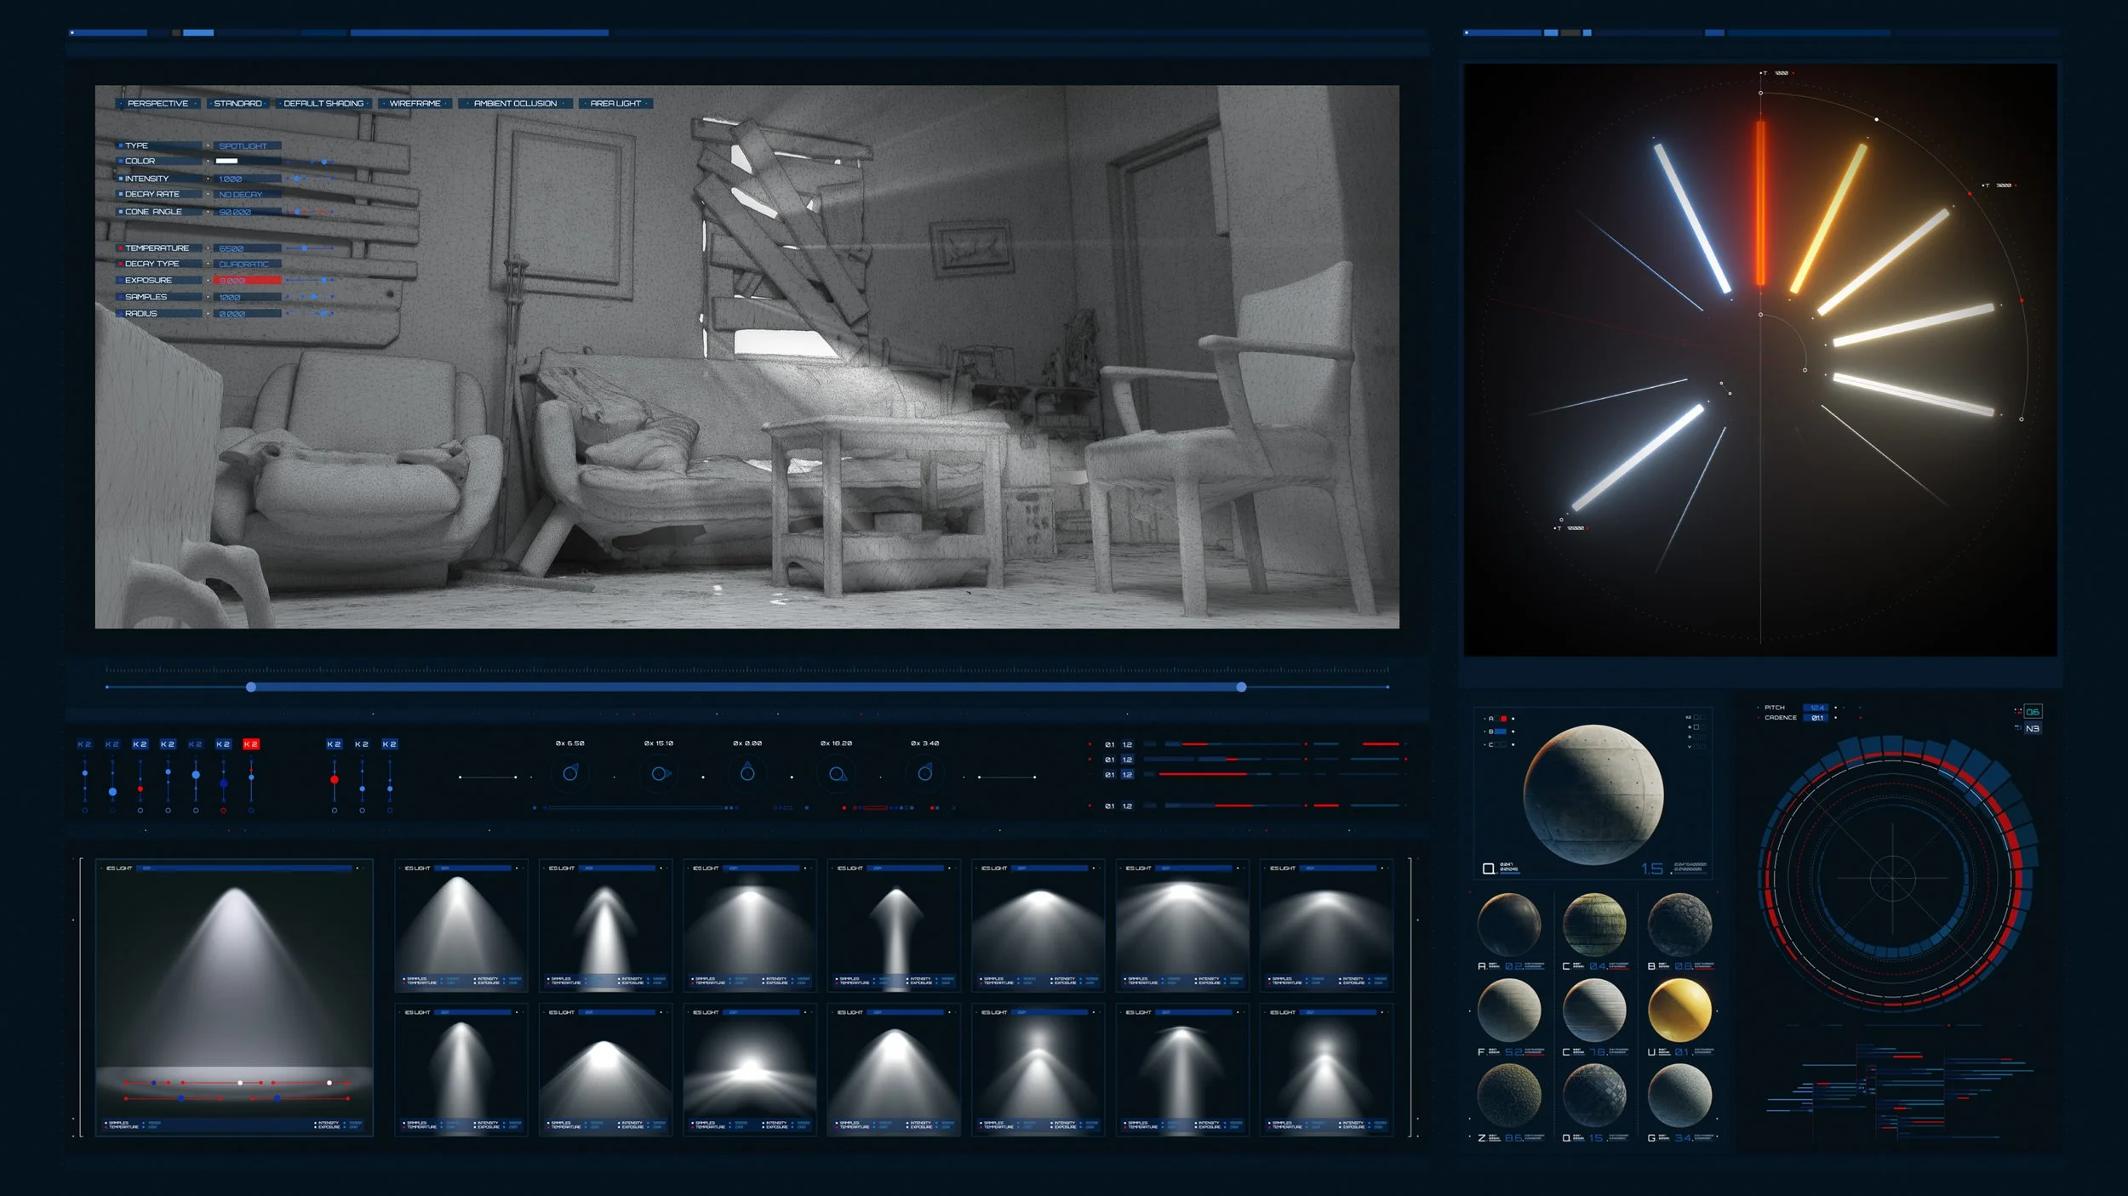Click the RADIUS value field
This screenshot has width=2128, height=1196.
coord(247,314)
